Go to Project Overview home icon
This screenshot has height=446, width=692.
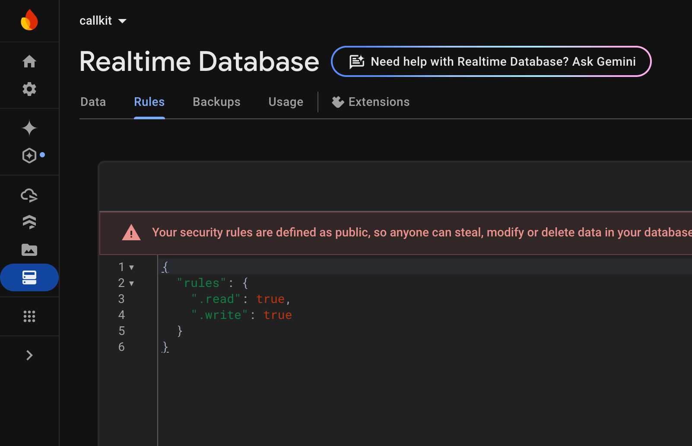[x=29, y=61]
